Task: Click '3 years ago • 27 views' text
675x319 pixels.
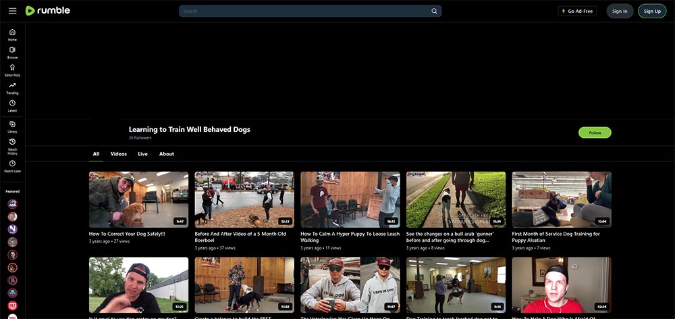Action: (x=109, y=241)
